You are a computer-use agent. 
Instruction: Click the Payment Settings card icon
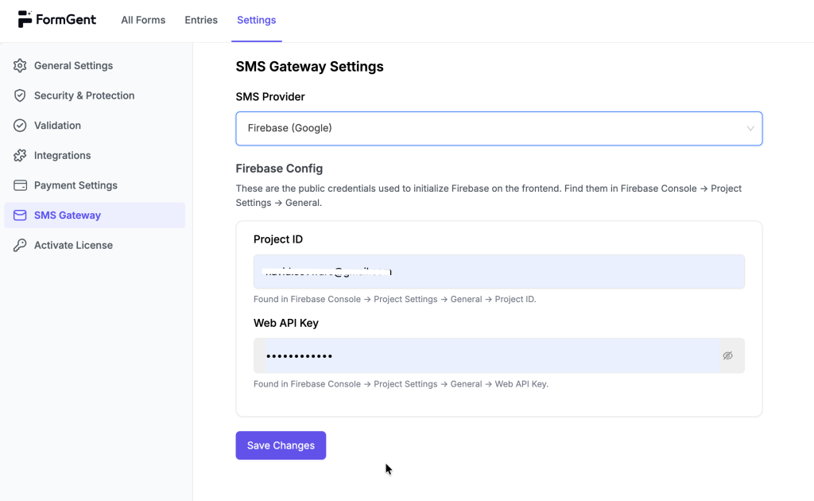(x=20, y=185)
